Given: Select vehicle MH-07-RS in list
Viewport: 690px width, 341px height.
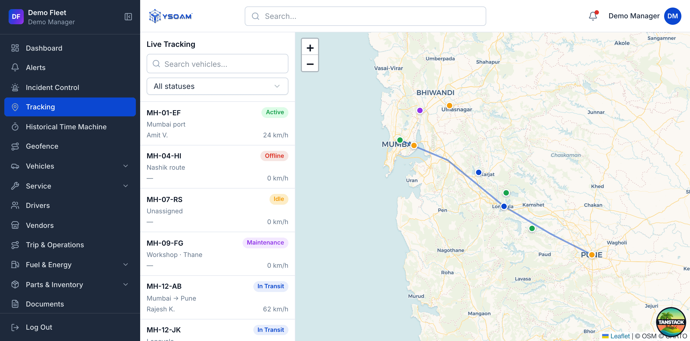Looking at the screenshot, I should (218, 210).
